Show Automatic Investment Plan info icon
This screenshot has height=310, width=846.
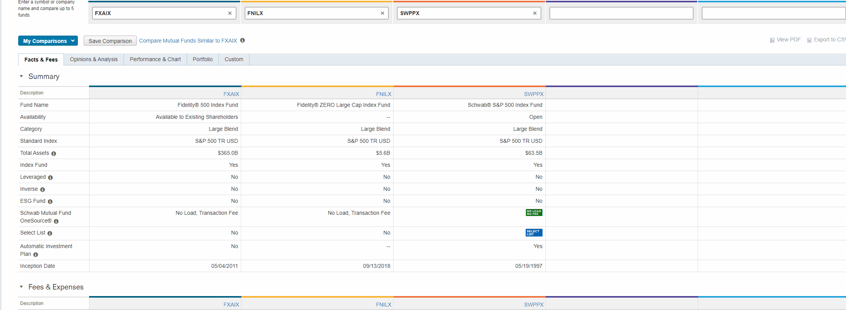[x=36, y=255]
